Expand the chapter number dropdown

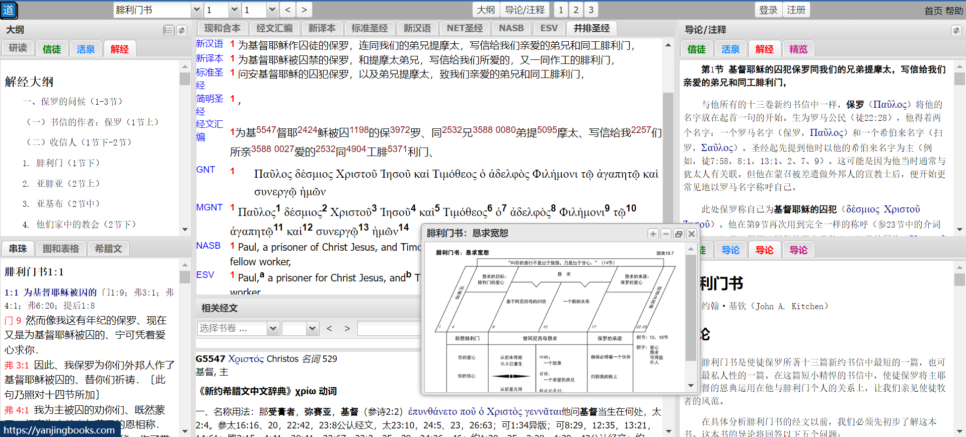[235, 10]
